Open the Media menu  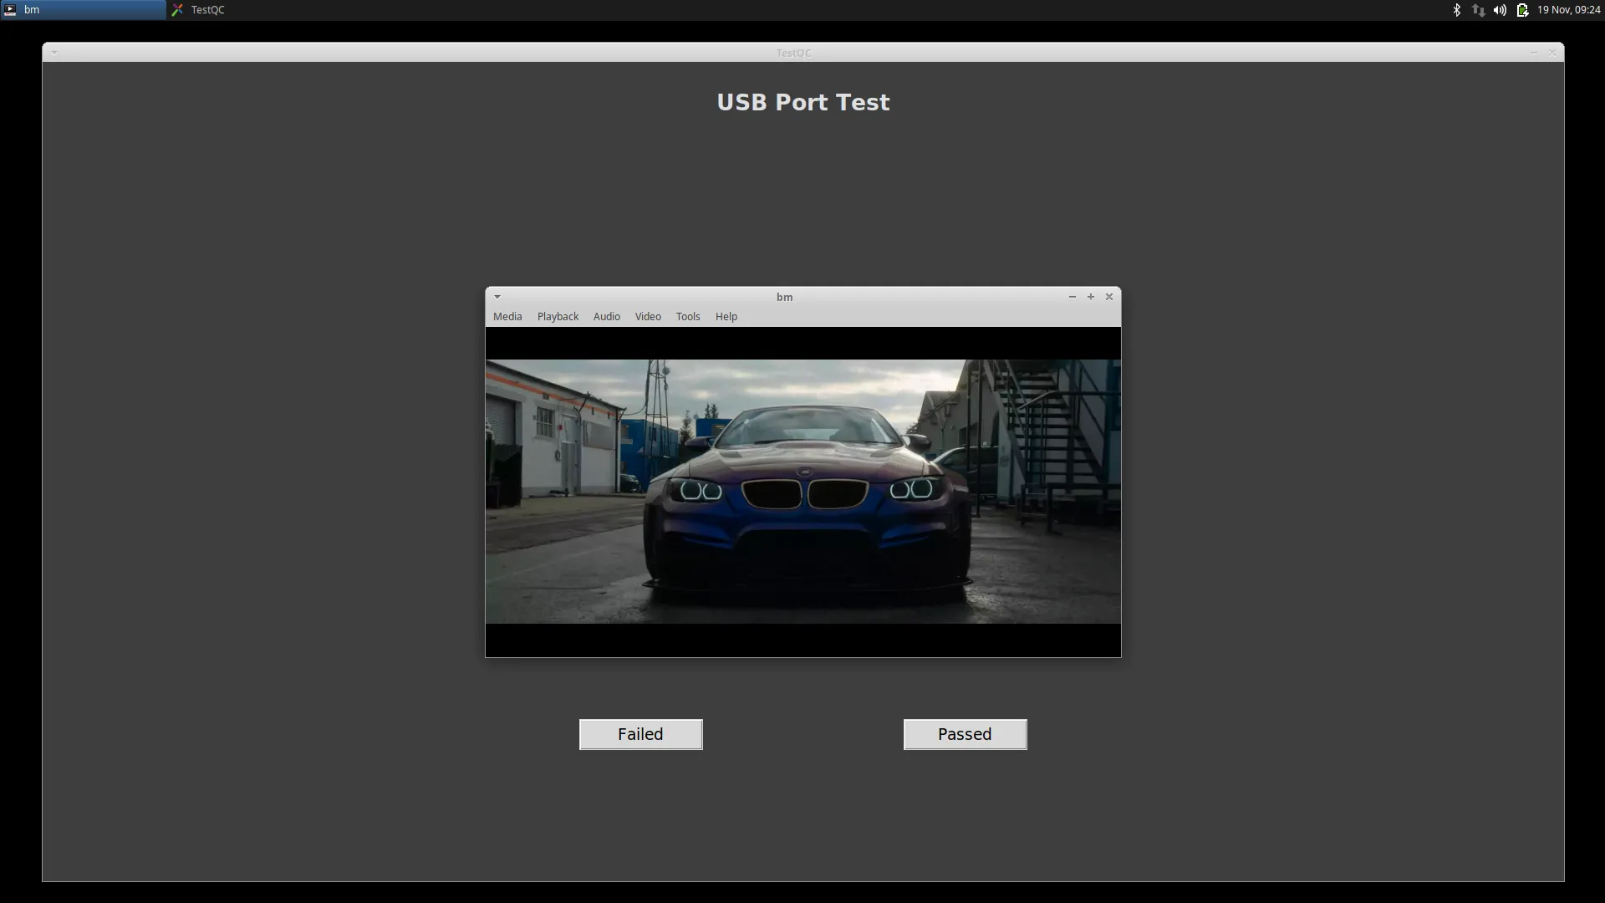tap(507, 316)
